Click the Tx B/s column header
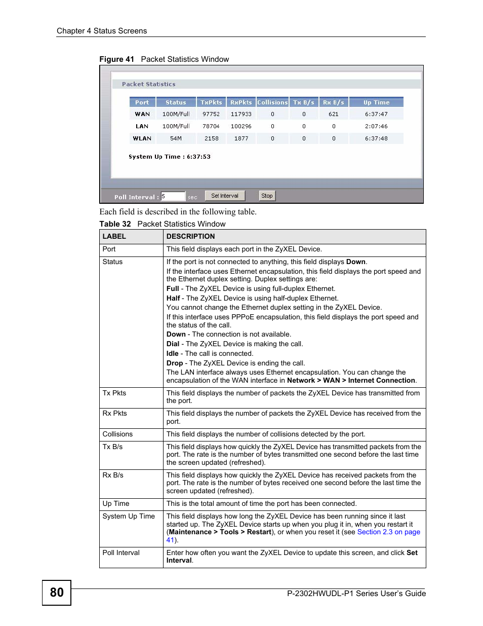 [x=304, y=102]
